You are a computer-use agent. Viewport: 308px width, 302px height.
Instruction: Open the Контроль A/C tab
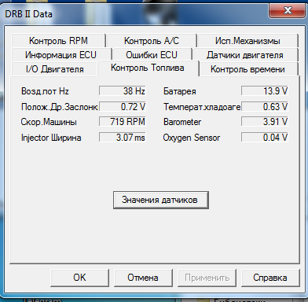(x=152, y=41)
